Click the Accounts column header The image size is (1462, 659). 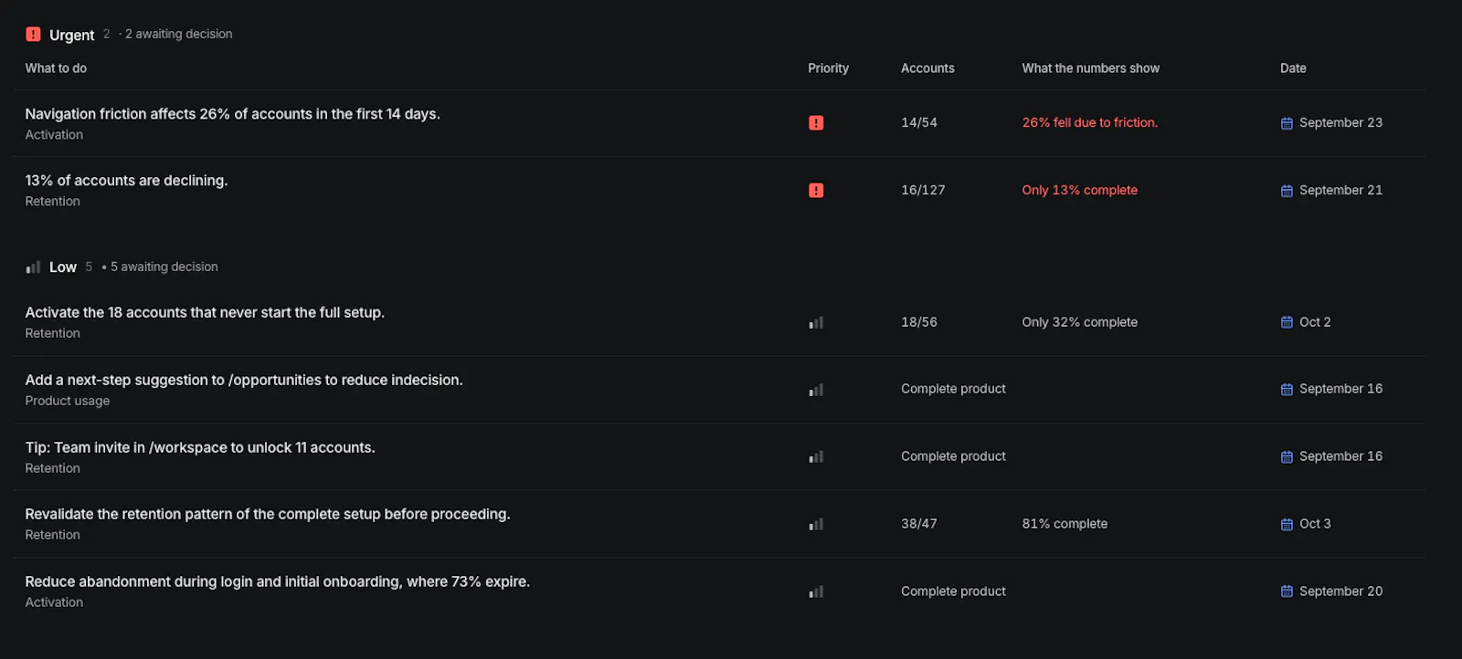[927, 68]
